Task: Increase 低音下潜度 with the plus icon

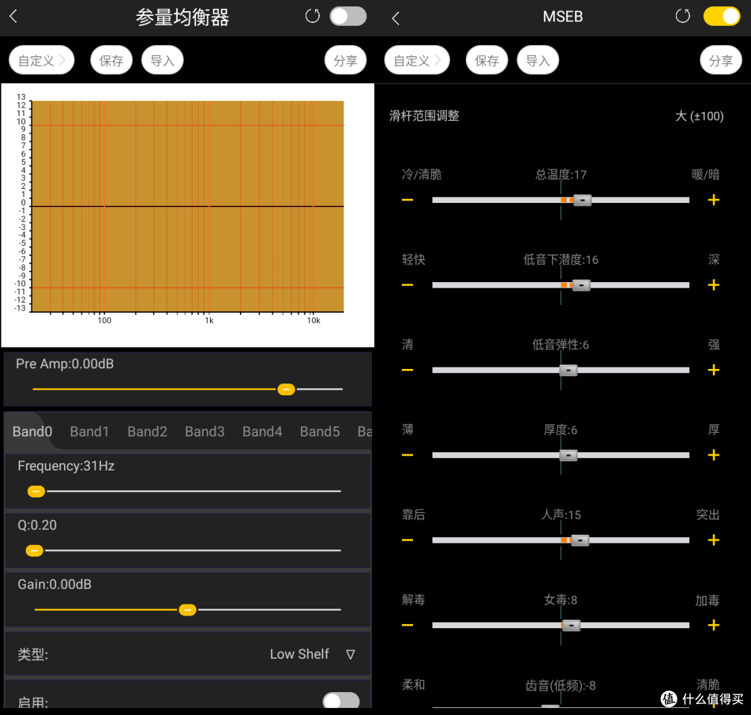Action: point(713,285)
